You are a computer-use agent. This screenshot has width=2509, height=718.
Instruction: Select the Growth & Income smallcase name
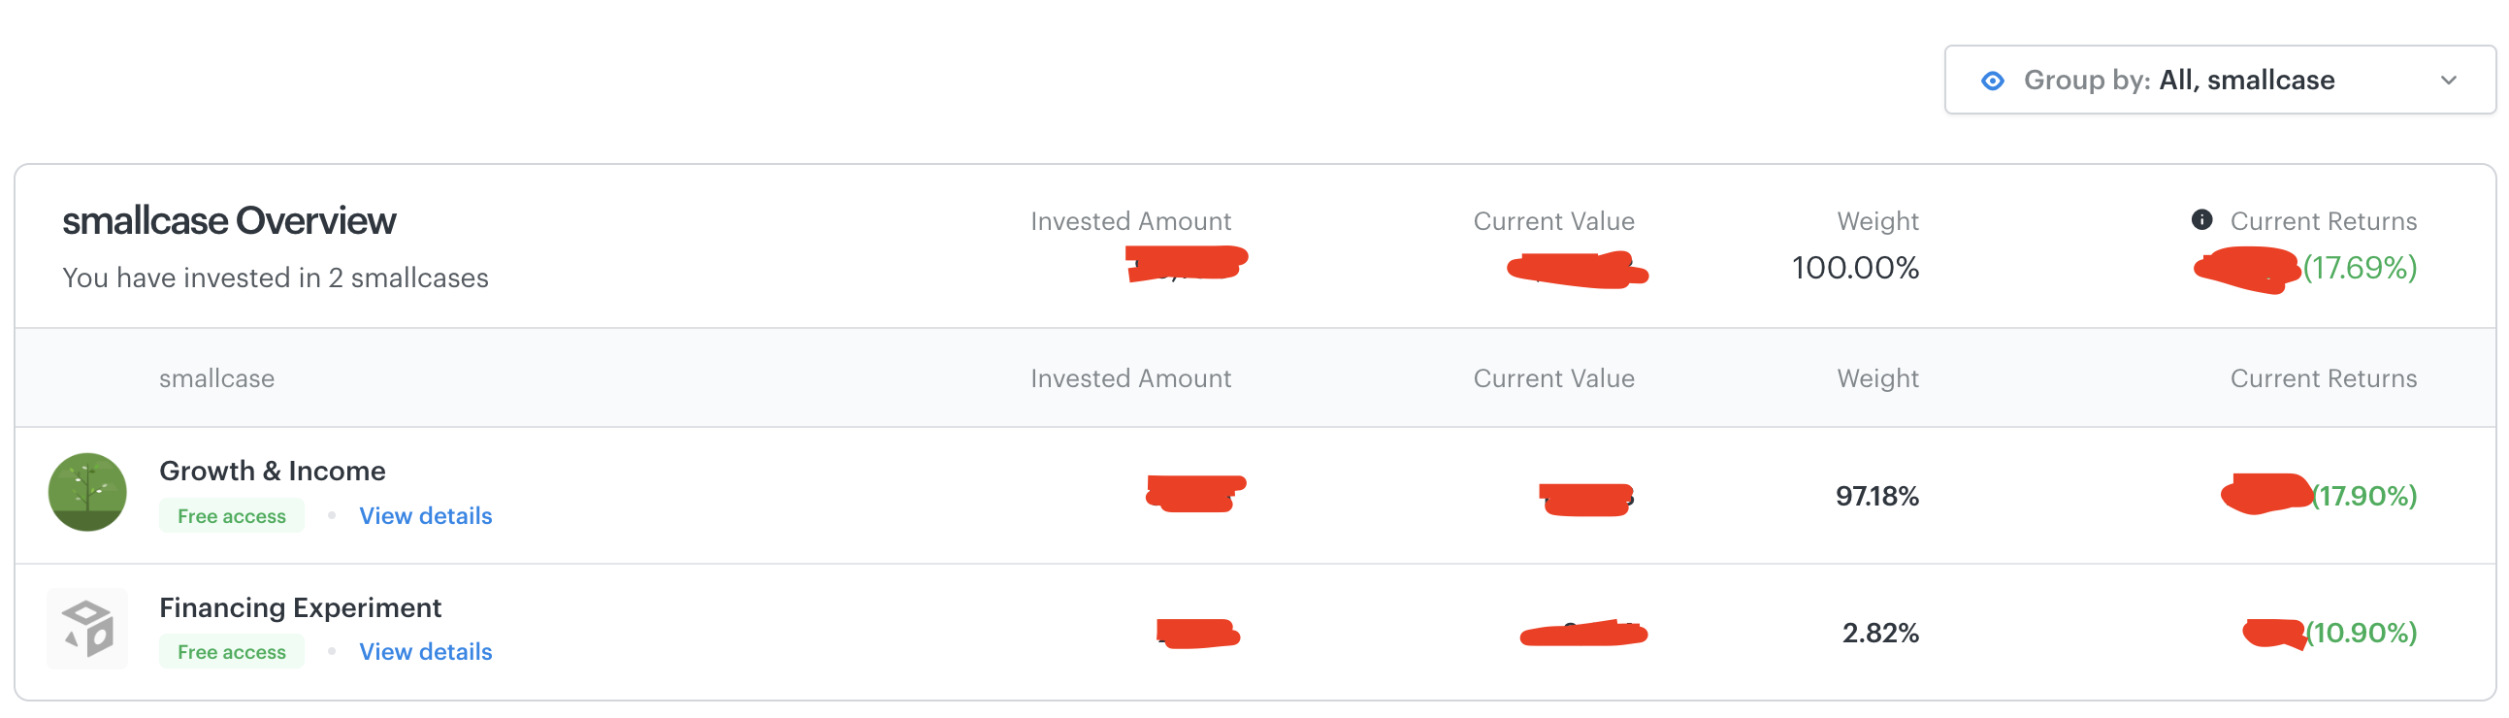273,471
